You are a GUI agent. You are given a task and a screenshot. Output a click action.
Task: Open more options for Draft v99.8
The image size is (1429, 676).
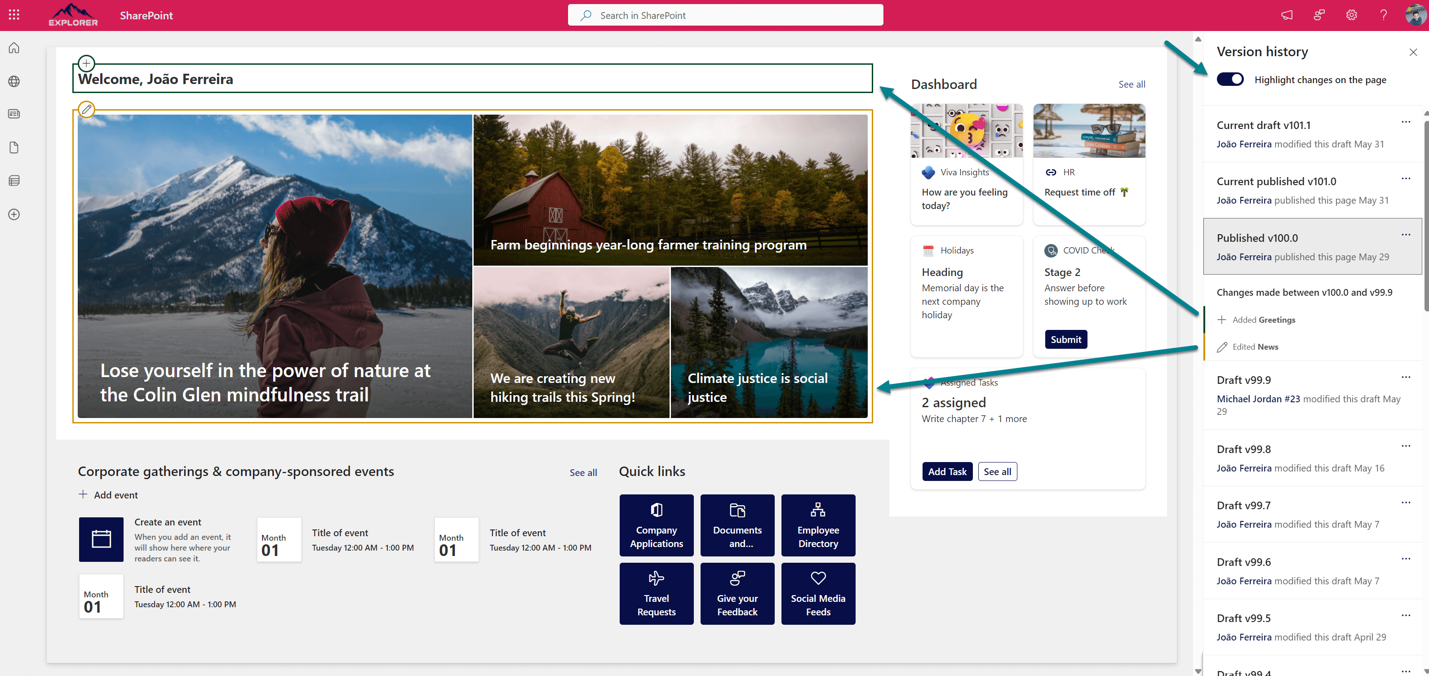coord(1406,446)
